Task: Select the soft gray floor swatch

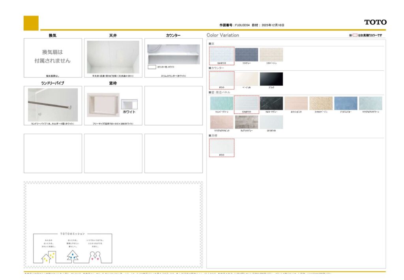Action: [x=247, y=55]
